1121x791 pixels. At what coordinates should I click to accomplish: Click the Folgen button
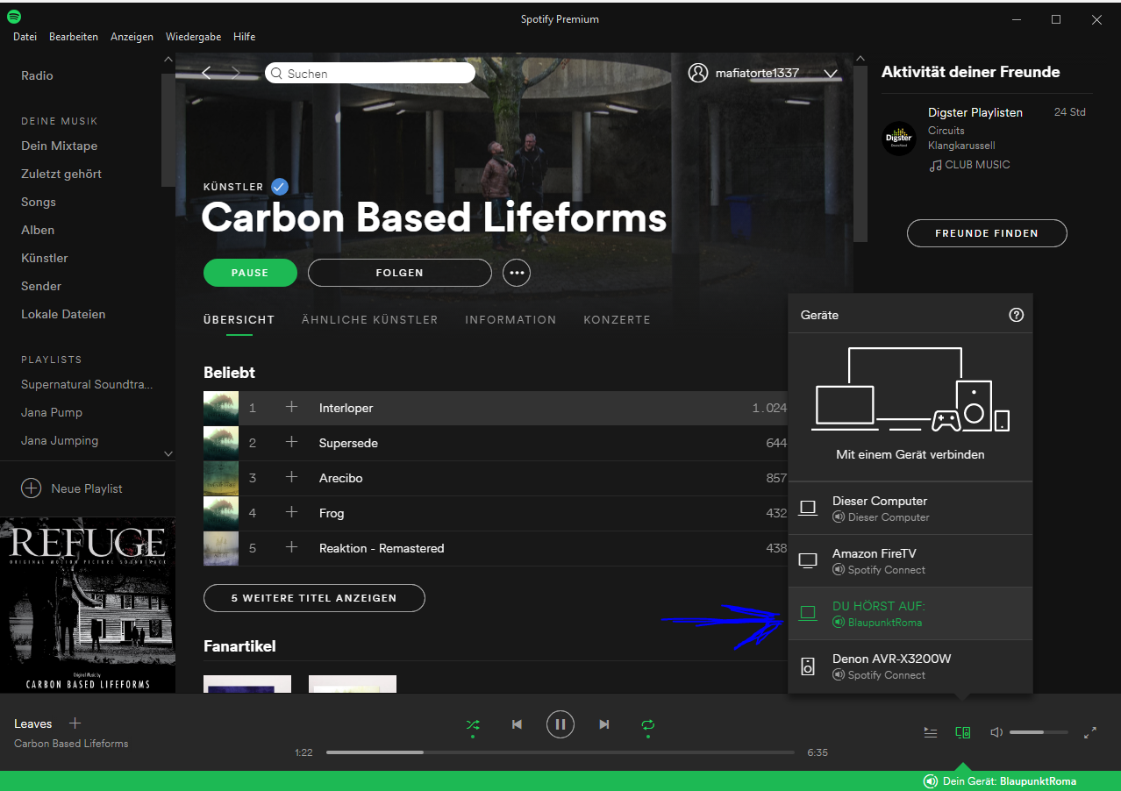(x=399, y=273)
